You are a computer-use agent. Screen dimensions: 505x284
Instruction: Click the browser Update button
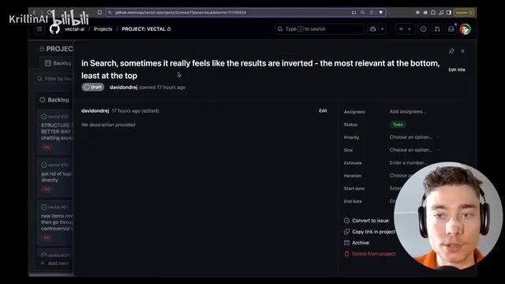pos(464,13)
